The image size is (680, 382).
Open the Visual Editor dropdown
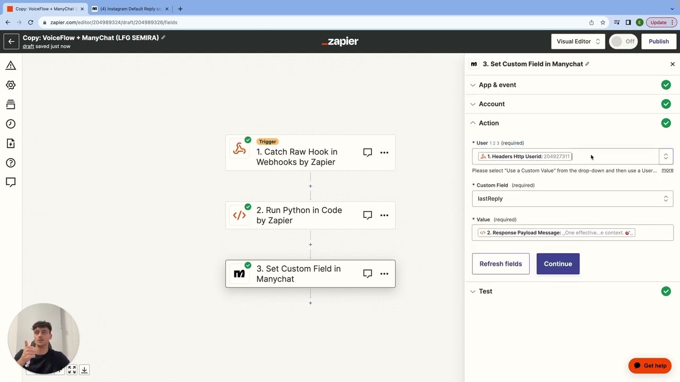(578, 41)
